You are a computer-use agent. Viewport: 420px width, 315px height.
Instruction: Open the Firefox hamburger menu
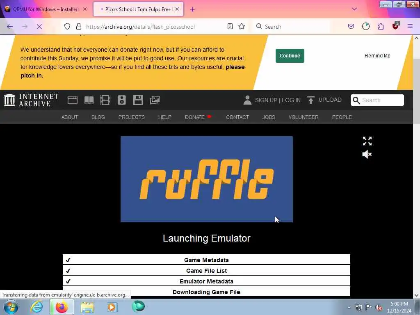tap(410, 26)
